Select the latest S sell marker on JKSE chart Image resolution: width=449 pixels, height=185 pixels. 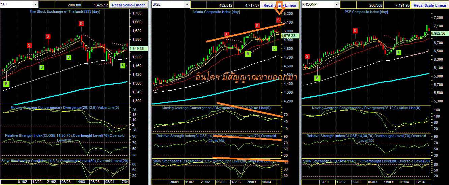(278, 20)
